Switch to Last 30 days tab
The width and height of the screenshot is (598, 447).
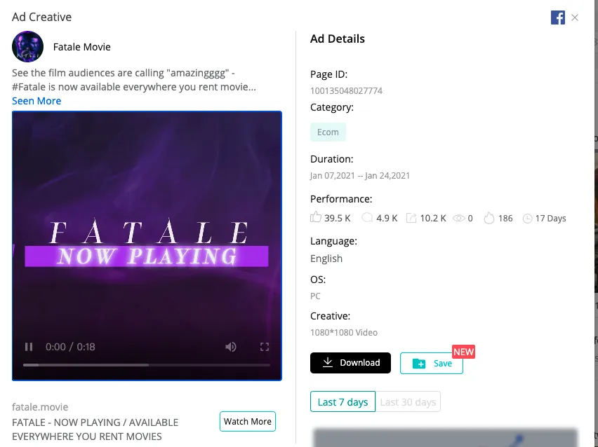[408, 402]
